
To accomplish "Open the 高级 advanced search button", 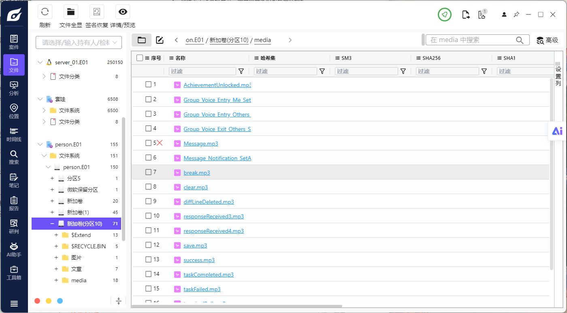I will 547,40.
